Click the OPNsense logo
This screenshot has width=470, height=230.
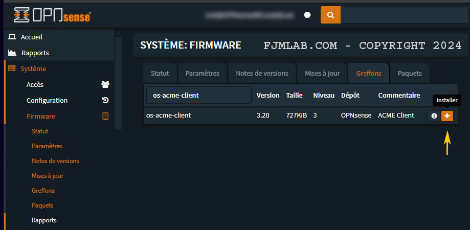tap(53, 15)
